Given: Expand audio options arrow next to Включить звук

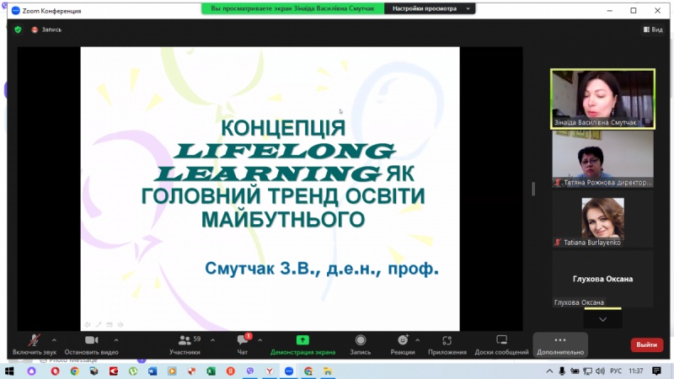Looking at the screenshot, I should pos(54,340).
